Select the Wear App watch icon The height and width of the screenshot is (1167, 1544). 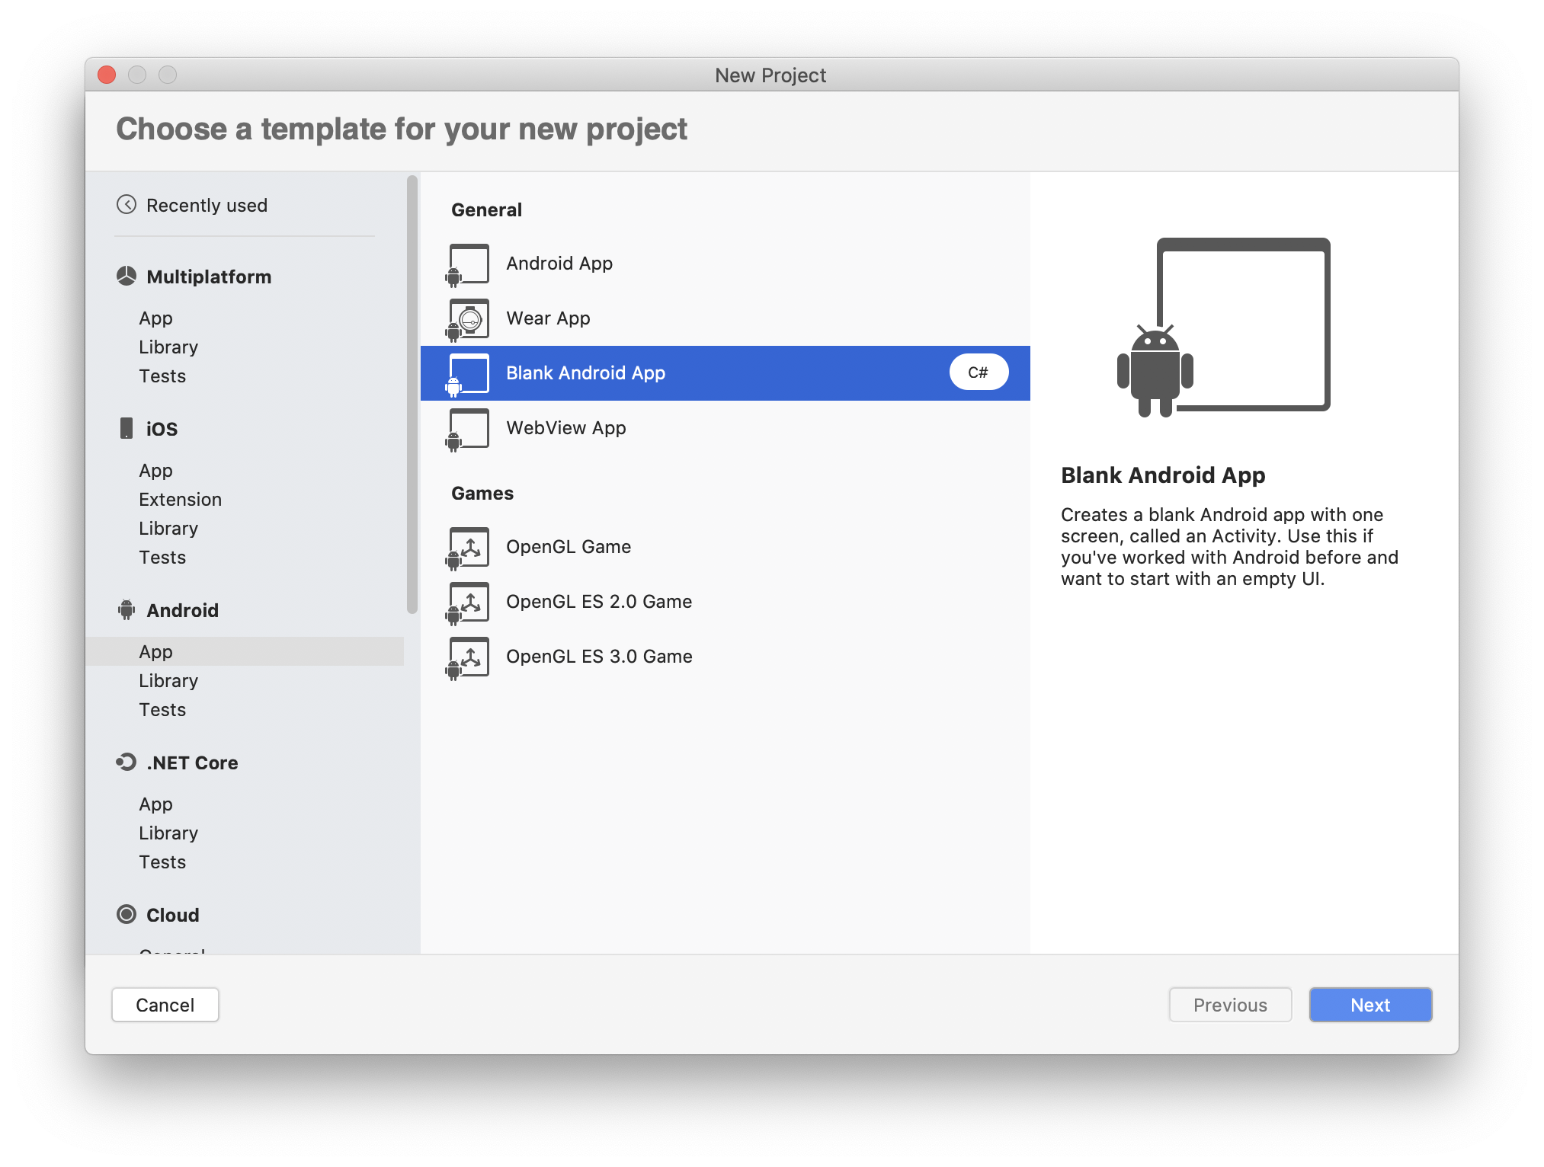469,319
